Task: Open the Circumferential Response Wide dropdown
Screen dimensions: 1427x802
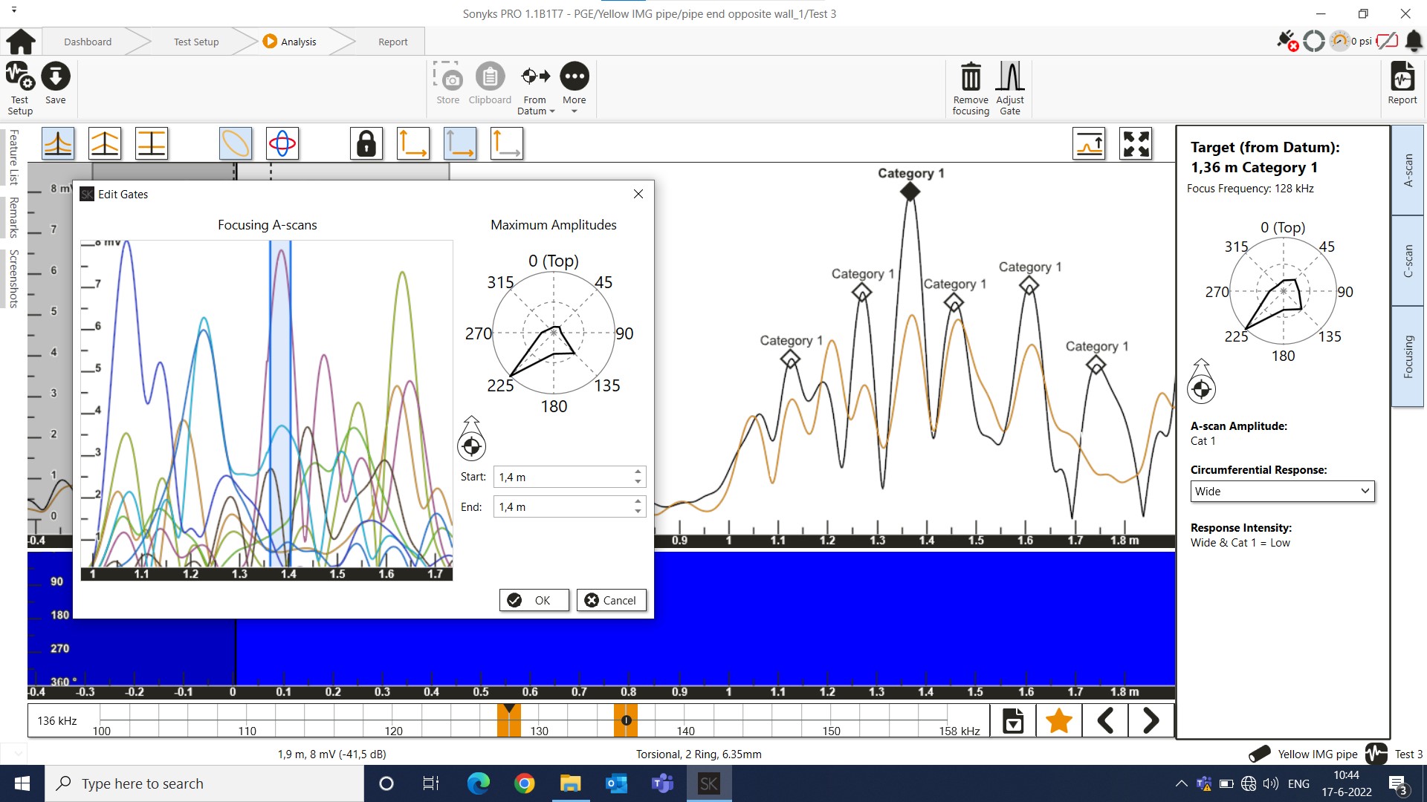Action: (x=1282, y=491)
